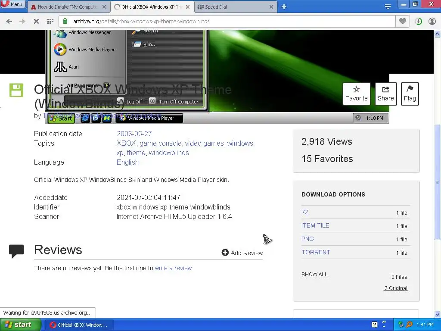Image resolution: width=441 pixels, height=331 pixels.
Task: Click the green floppy disk software icon
Action: point(16,90)
